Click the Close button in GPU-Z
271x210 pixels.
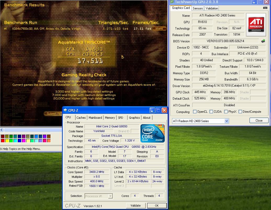click(259, 121)
